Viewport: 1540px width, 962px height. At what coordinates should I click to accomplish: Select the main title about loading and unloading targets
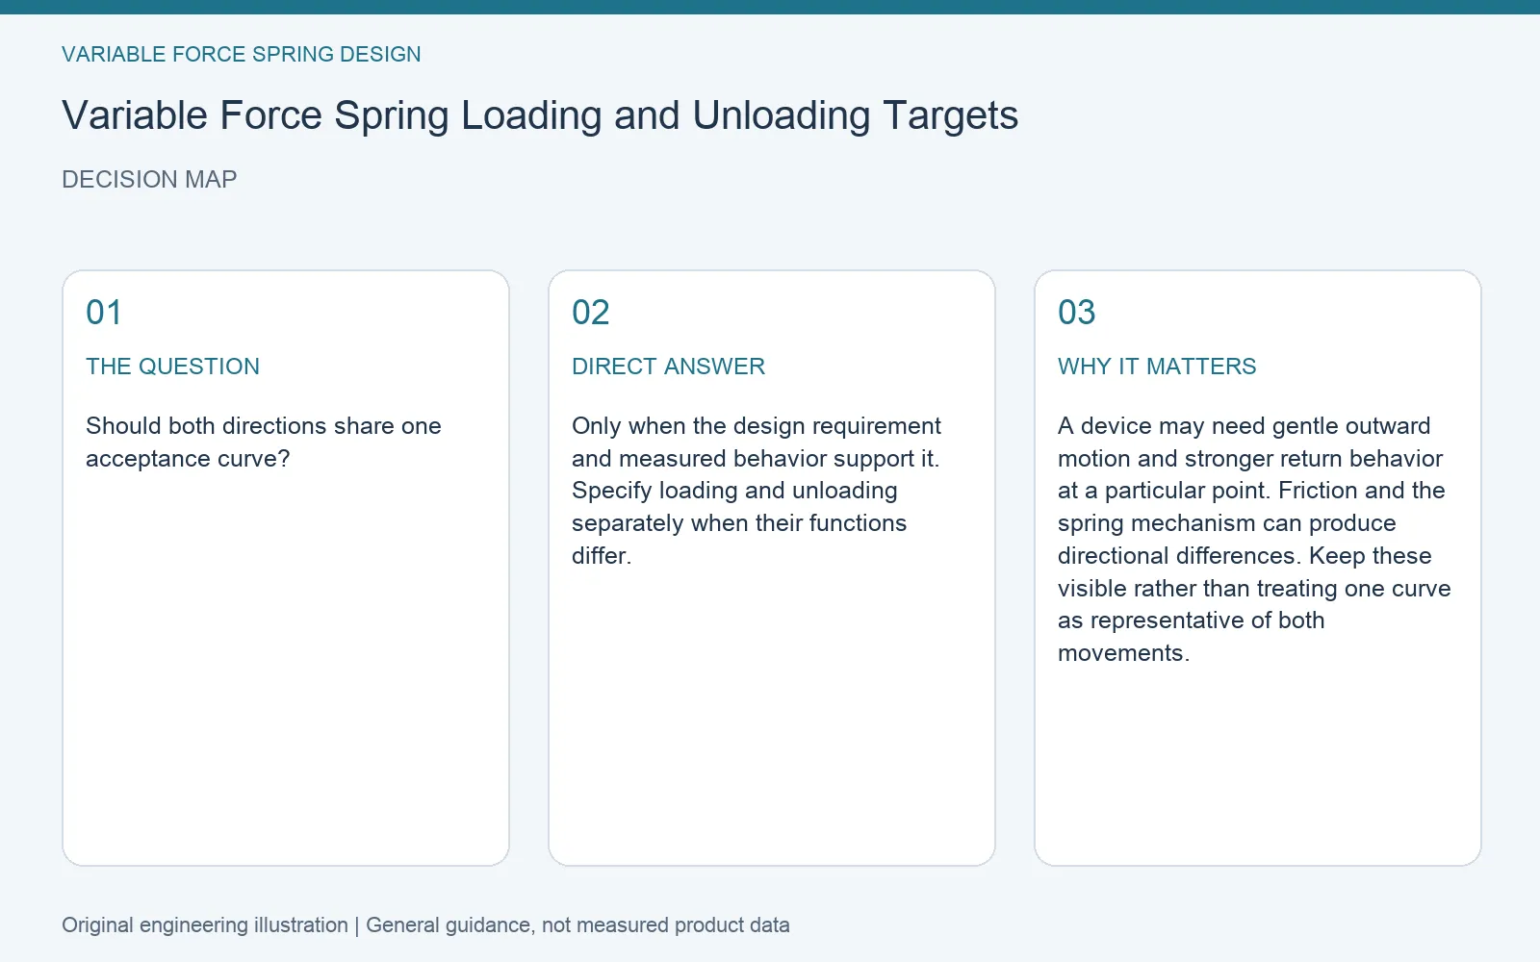(x=540, y=116)
